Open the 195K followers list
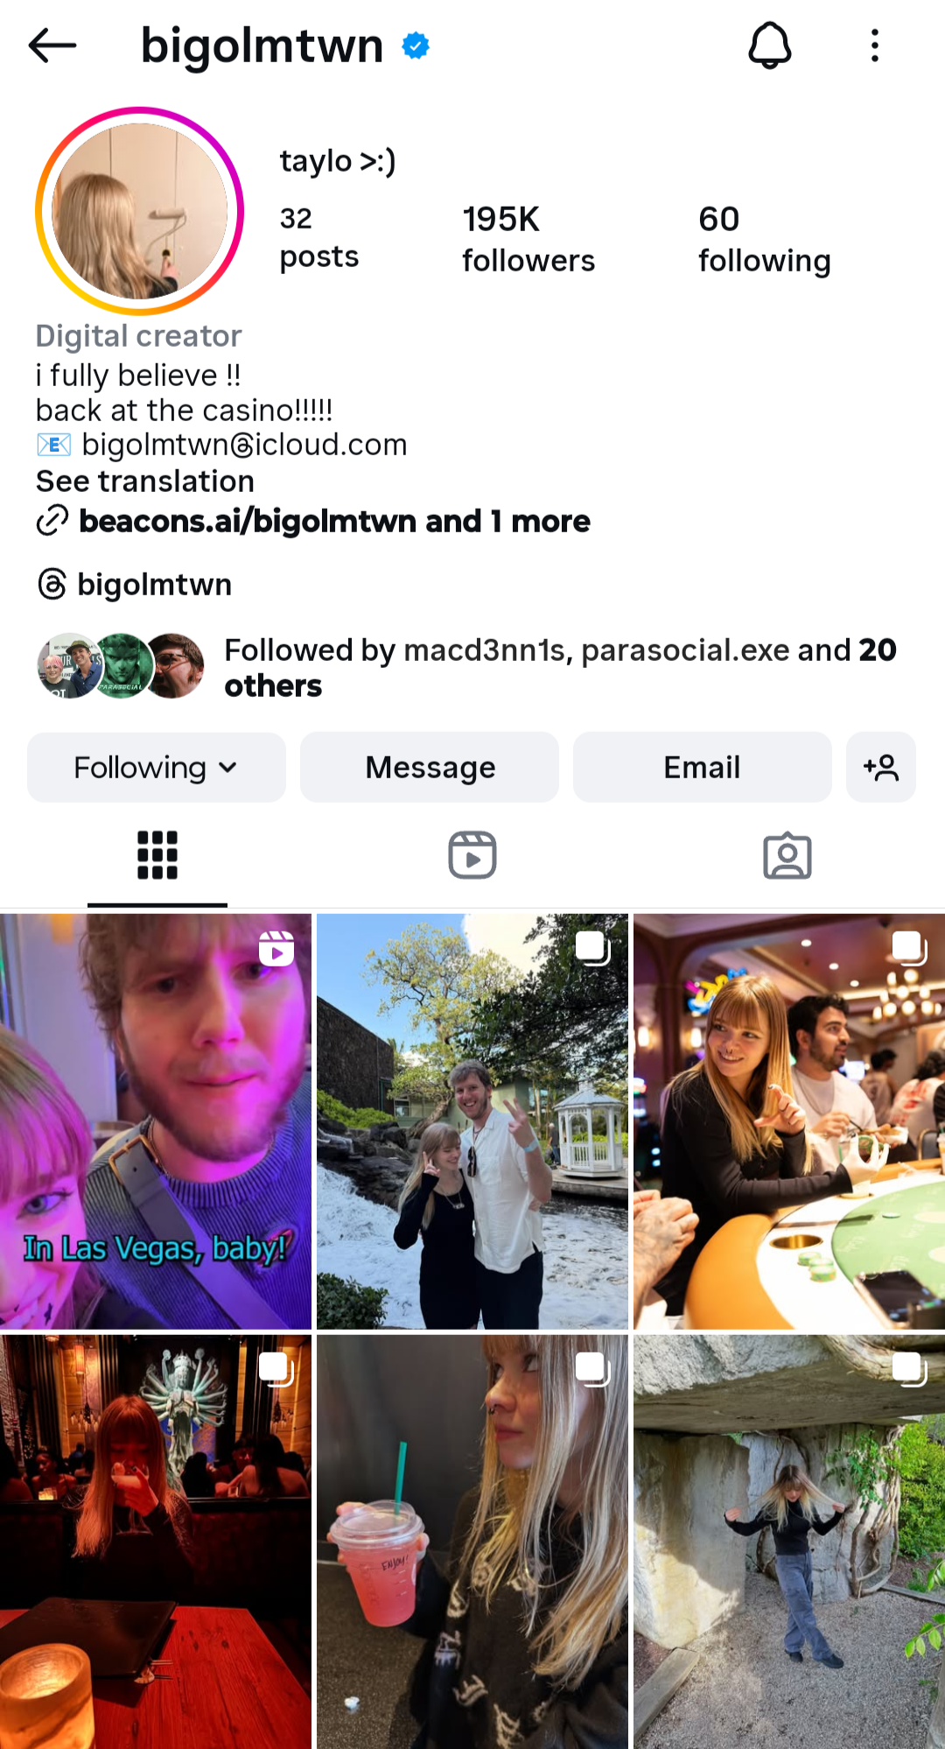This screenshot has height=1749, width=945. (x=528, y=239)
